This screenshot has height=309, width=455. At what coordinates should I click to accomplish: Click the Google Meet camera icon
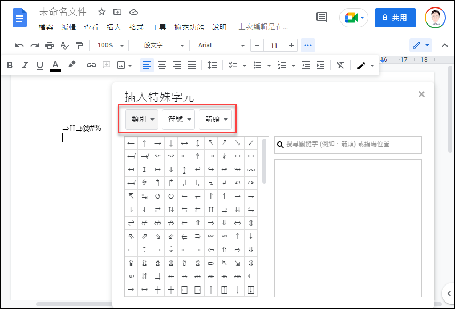point(351,18)
